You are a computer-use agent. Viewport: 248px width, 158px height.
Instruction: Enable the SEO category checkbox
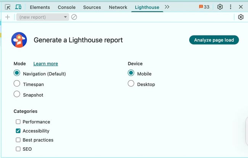click(18, 149)
